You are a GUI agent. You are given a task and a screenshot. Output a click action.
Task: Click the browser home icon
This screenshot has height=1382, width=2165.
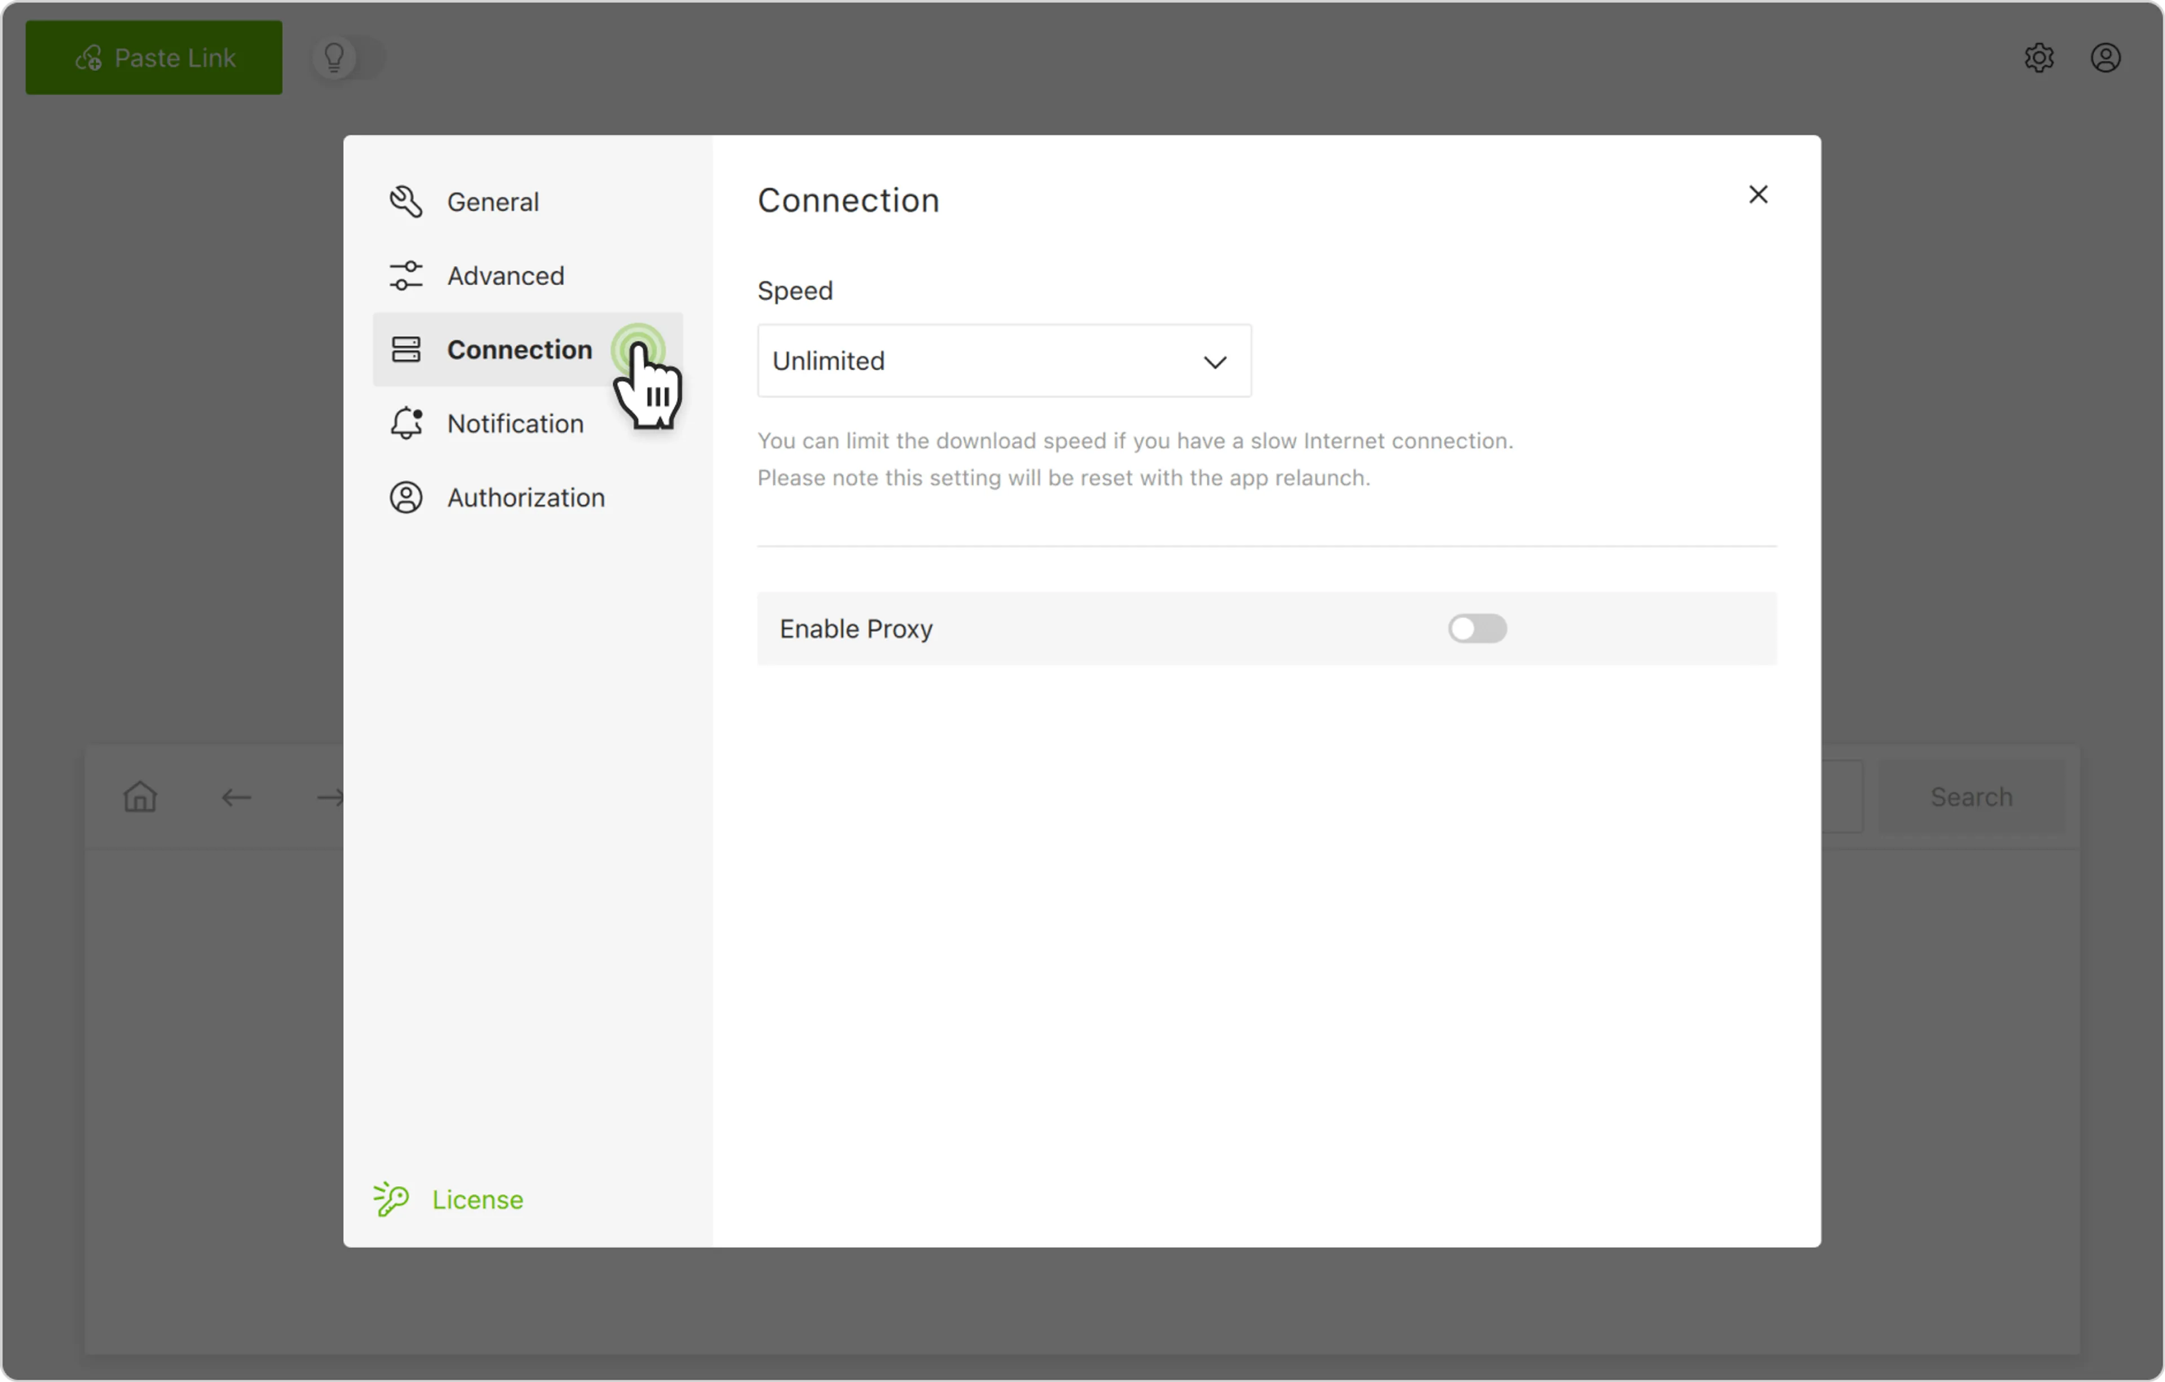pyautogui.click(x=140, y=797)
